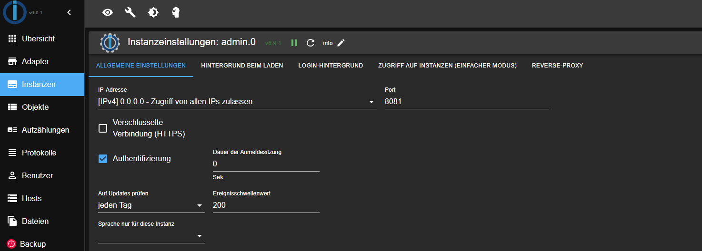Expand the Auf Updates prüfen dropdown
This screenshot has height=251, width=702.
click(151, 205)
